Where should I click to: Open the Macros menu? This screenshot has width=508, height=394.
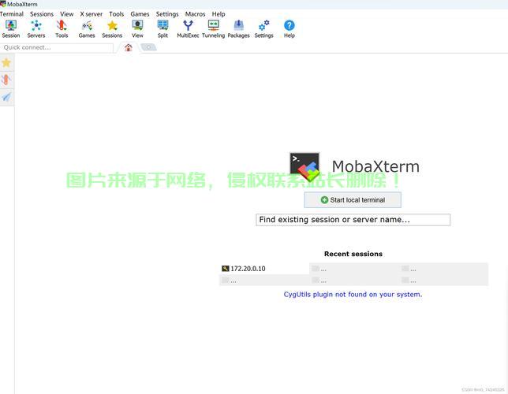(x=196, y=14)
